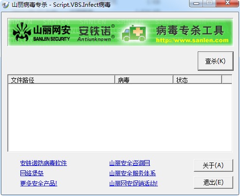The height and width of the screenshot is (196, 240).
Task: Click the 查杀(K) scan button
Action: [x=215, y=61]
